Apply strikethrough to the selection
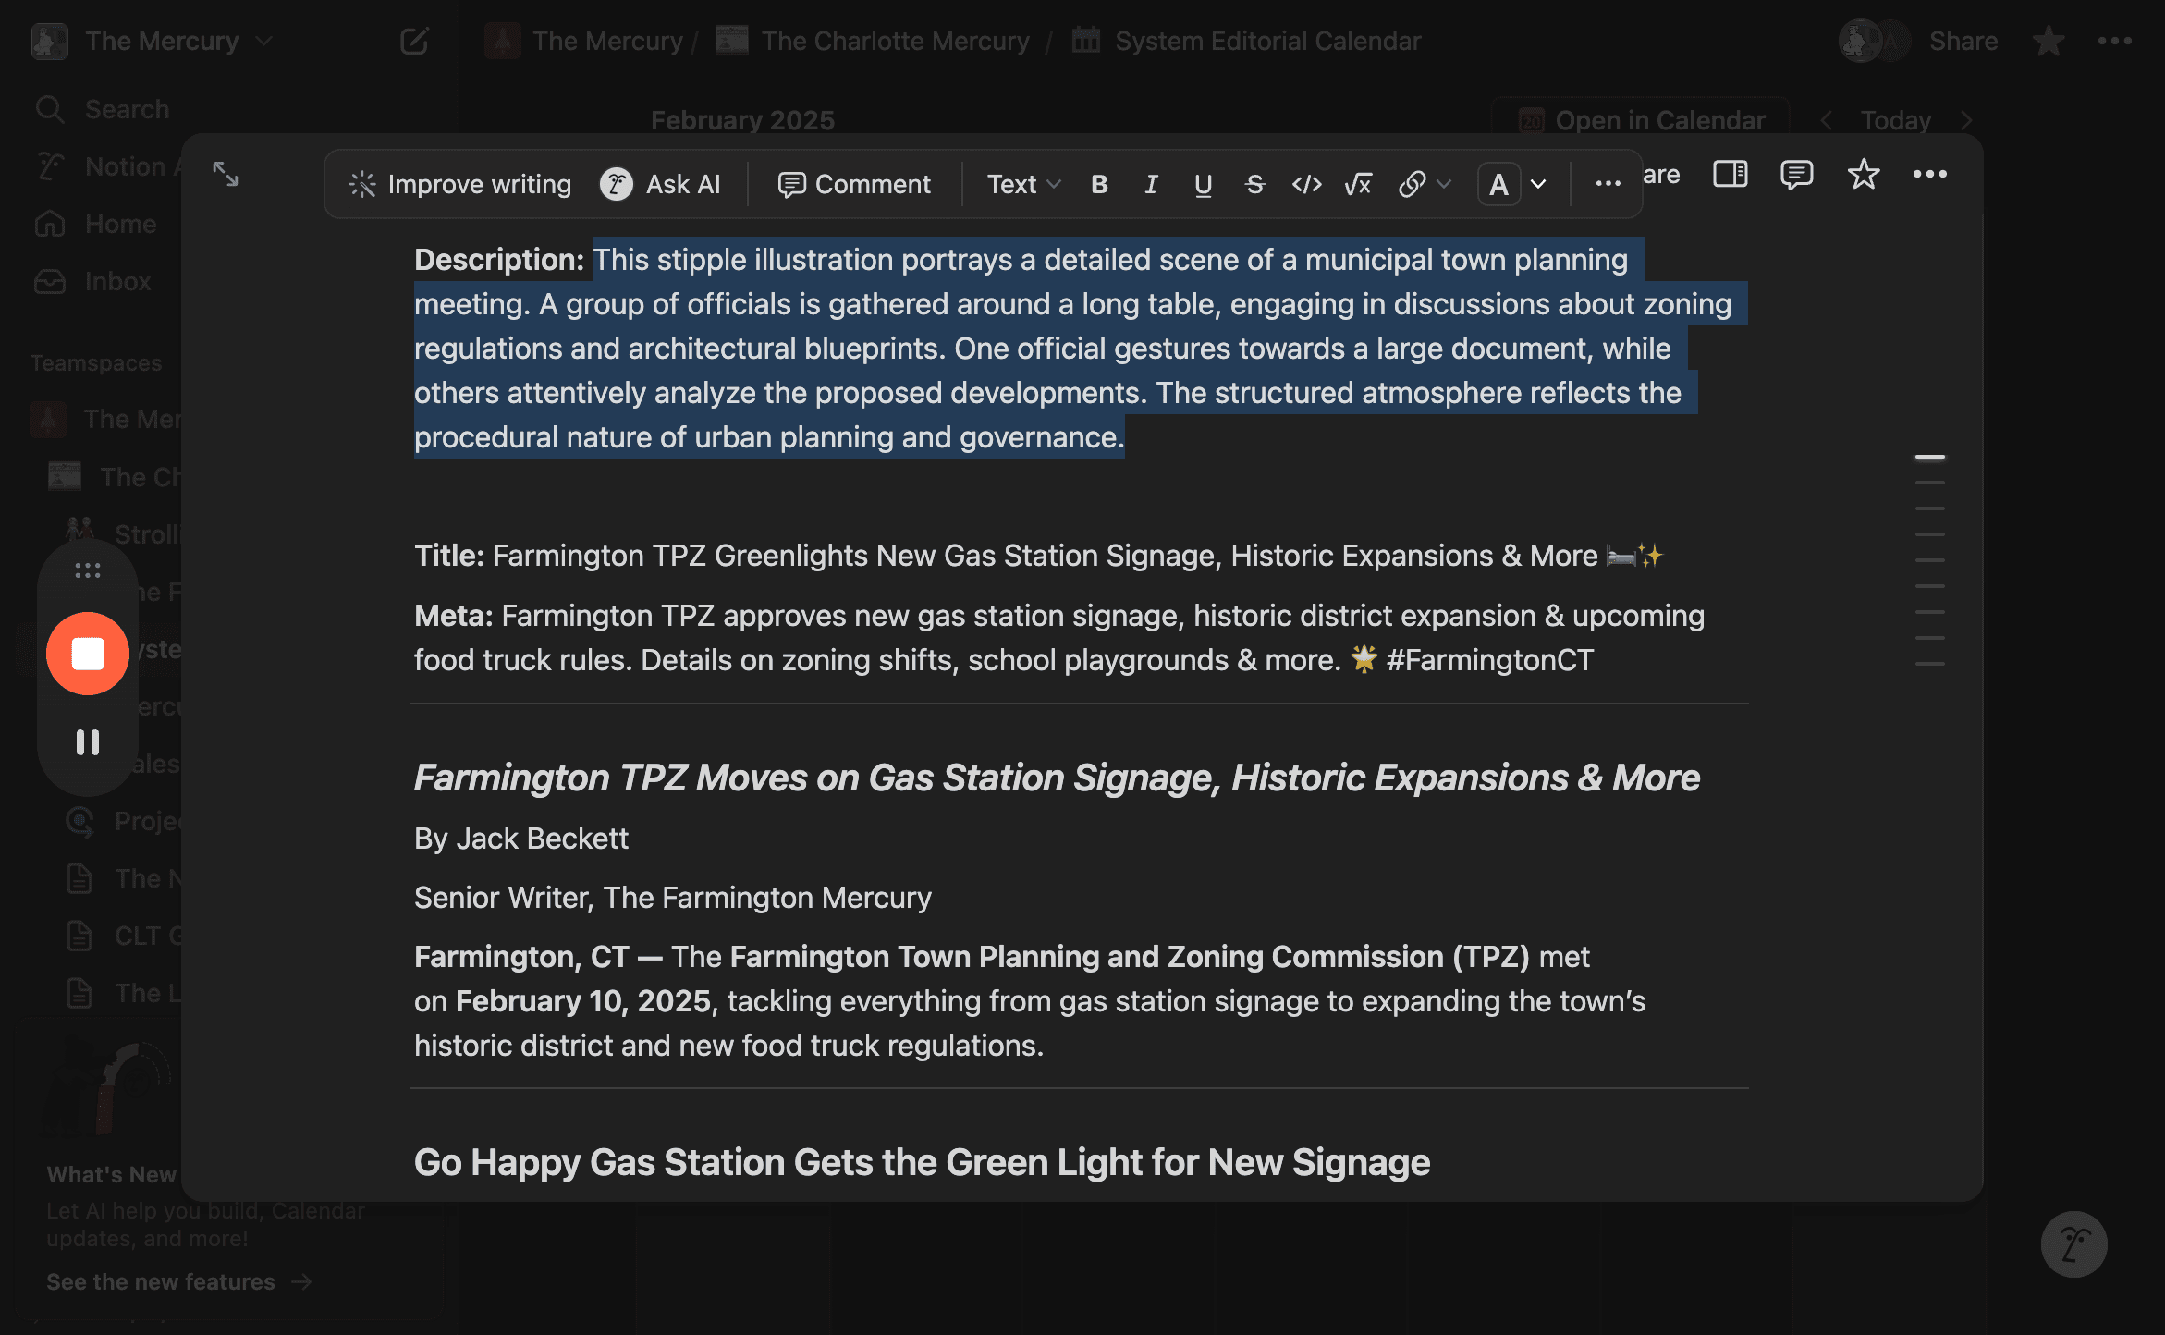Screen dimensions: 2165x1335 [1254, 185]
